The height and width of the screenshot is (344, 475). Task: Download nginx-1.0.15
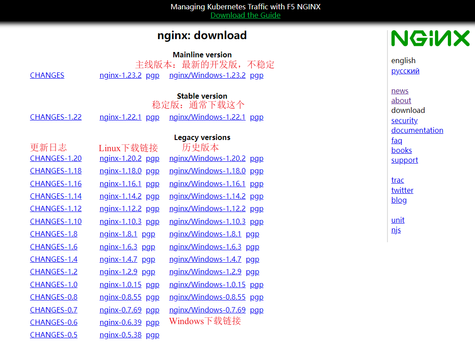120,284
